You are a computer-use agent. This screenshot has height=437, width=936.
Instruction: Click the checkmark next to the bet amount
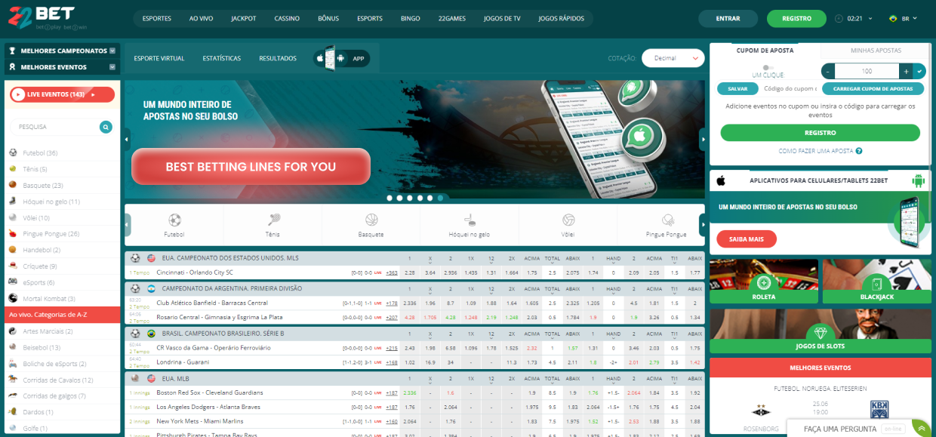[x=920, y=71]
